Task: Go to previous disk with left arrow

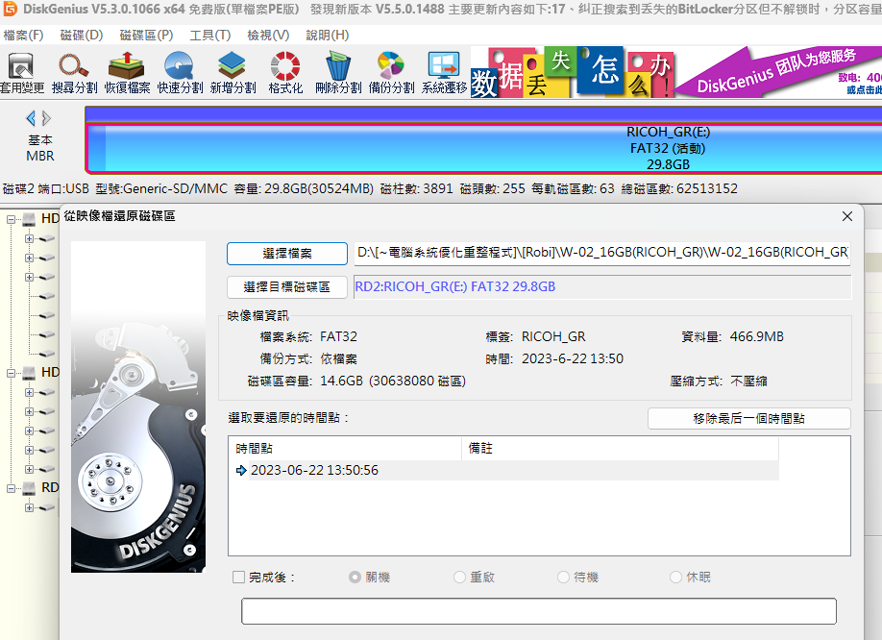Action: click(31, 118)
